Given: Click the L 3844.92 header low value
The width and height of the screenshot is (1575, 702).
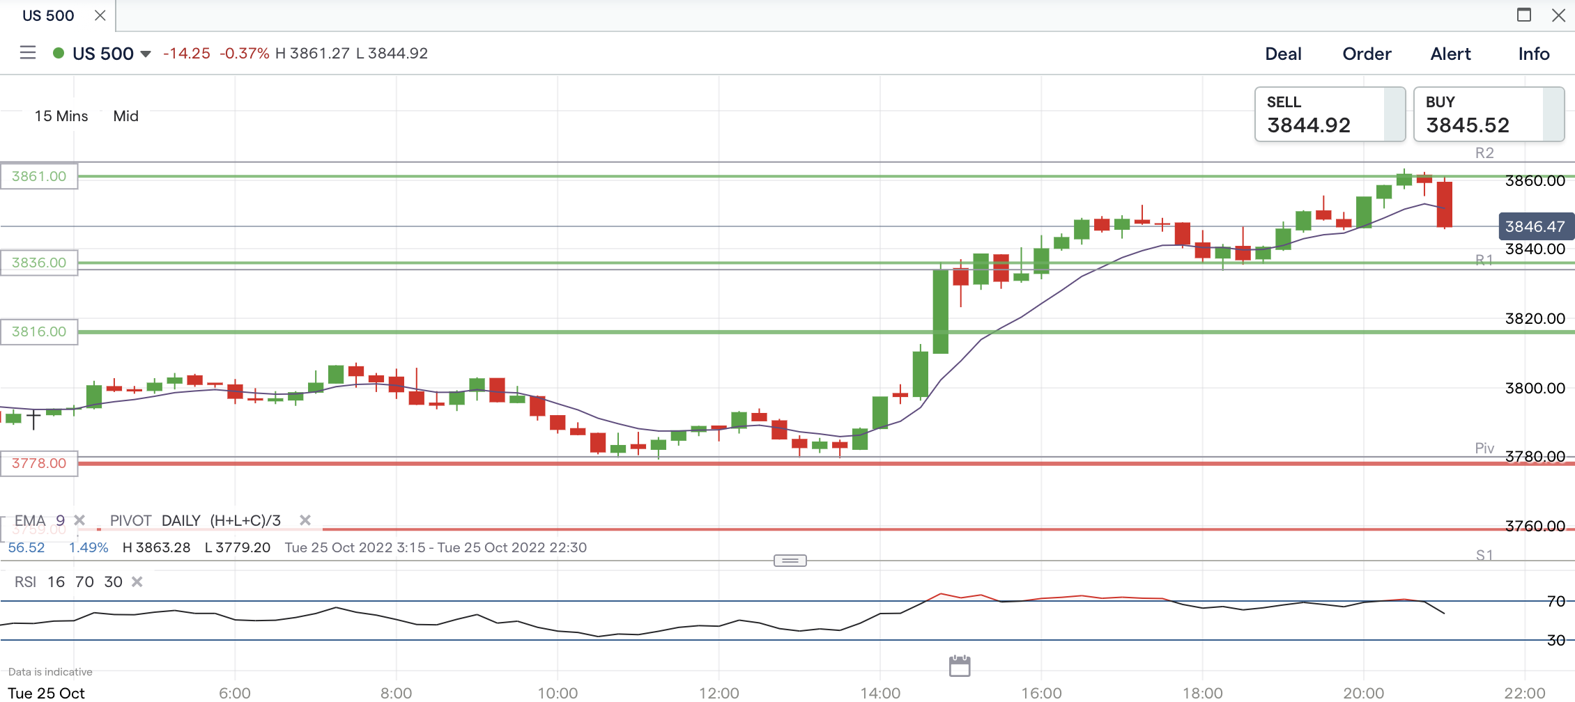Looking at the screenshot, I should click(392, 54).
